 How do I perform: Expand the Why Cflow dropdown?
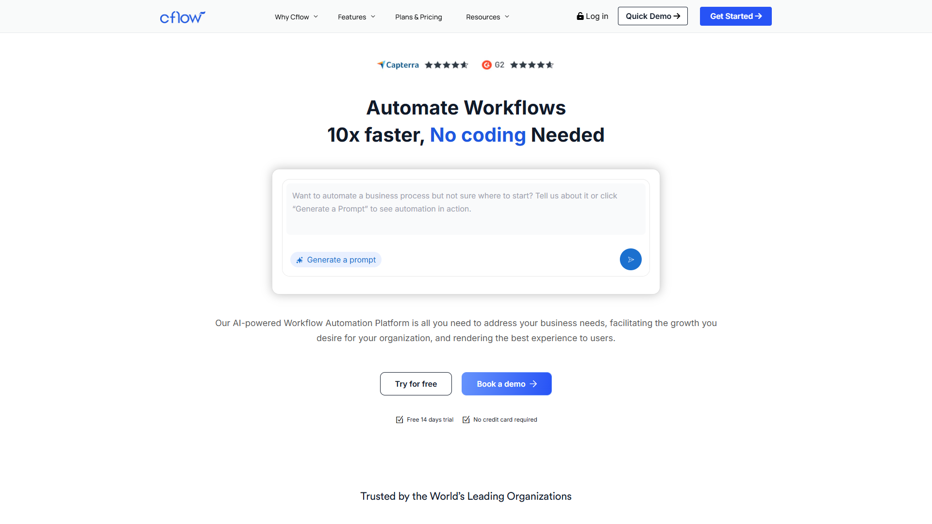point(296,16)
